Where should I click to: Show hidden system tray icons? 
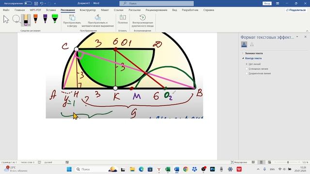[258, 169]
